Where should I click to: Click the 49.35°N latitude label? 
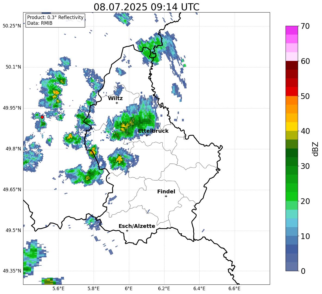tap(12, 271)
